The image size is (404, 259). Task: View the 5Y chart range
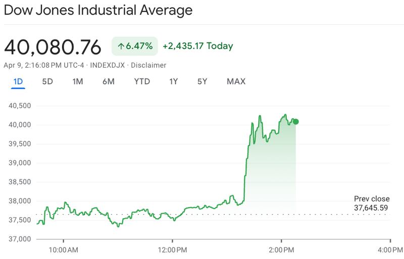coord(202,81)
